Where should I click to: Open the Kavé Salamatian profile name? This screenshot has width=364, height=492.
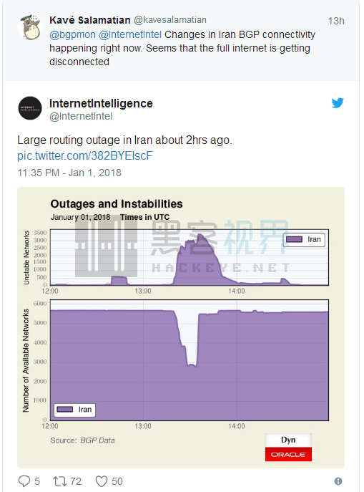(x=90, y=20)
